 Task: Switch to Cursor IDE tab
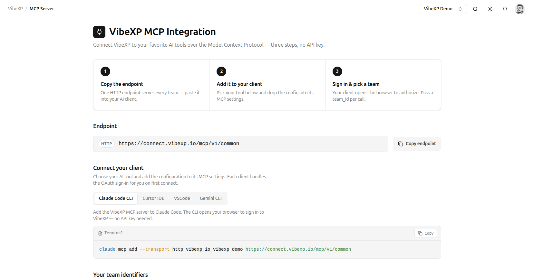click(x=153, y=198)
